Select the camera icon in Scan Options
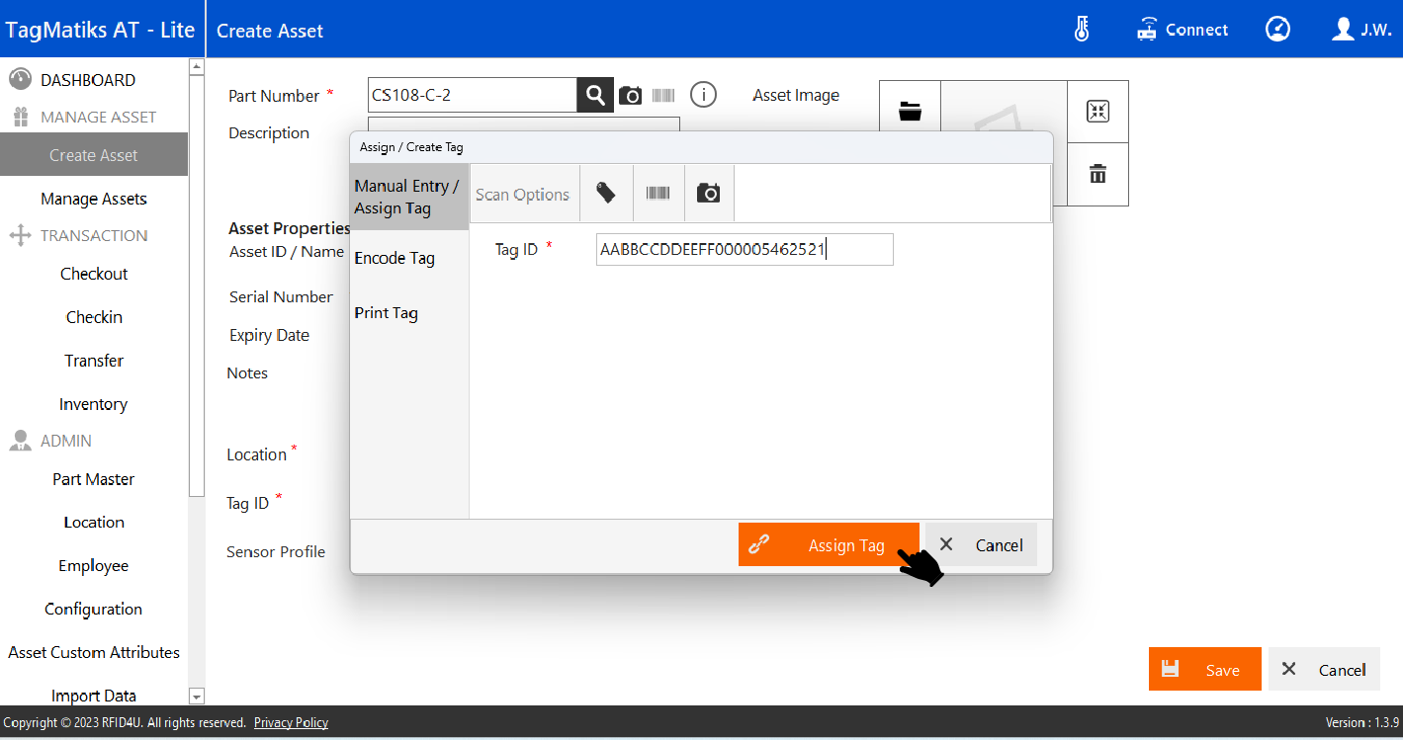This screenshot has width=1403, height=740. 708,194
